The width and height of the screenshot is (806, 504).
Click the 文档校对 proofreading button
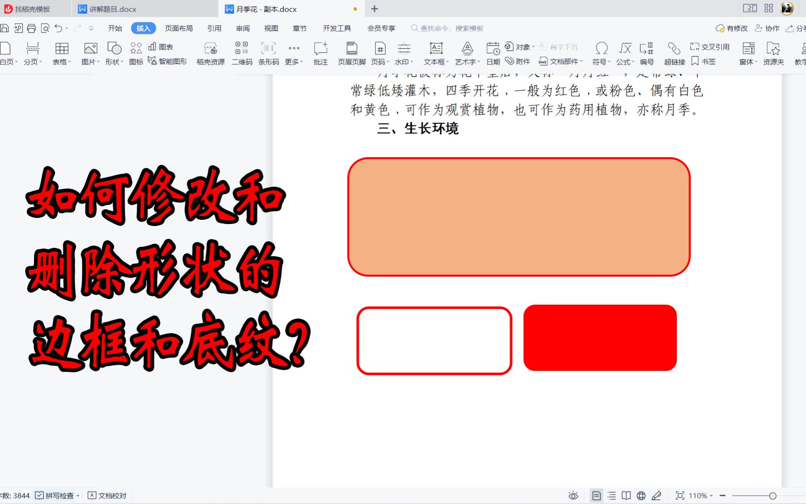(x=107, y=496)
